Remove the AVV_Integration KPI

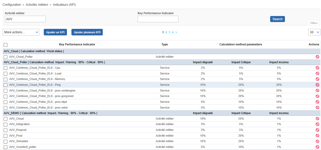point(317,124)
